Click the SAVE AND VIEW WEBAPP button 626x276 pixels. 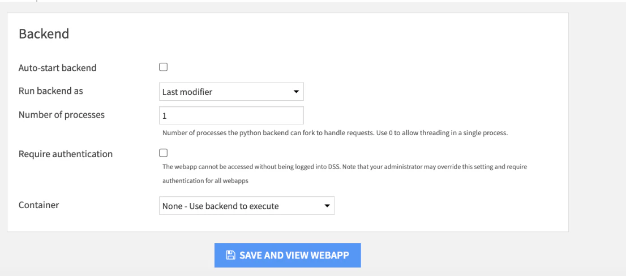click(288, 255)
